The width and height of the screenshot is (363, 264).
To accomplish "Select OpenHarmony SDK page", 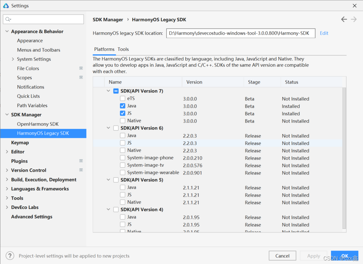I will coord(38,124).
